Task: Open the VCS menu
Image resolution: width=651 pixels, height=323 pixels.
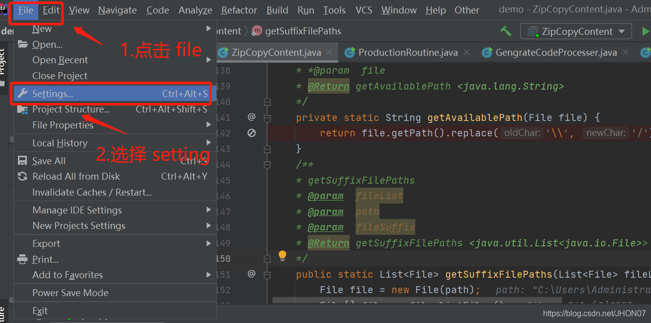Action: click(364, 10)
